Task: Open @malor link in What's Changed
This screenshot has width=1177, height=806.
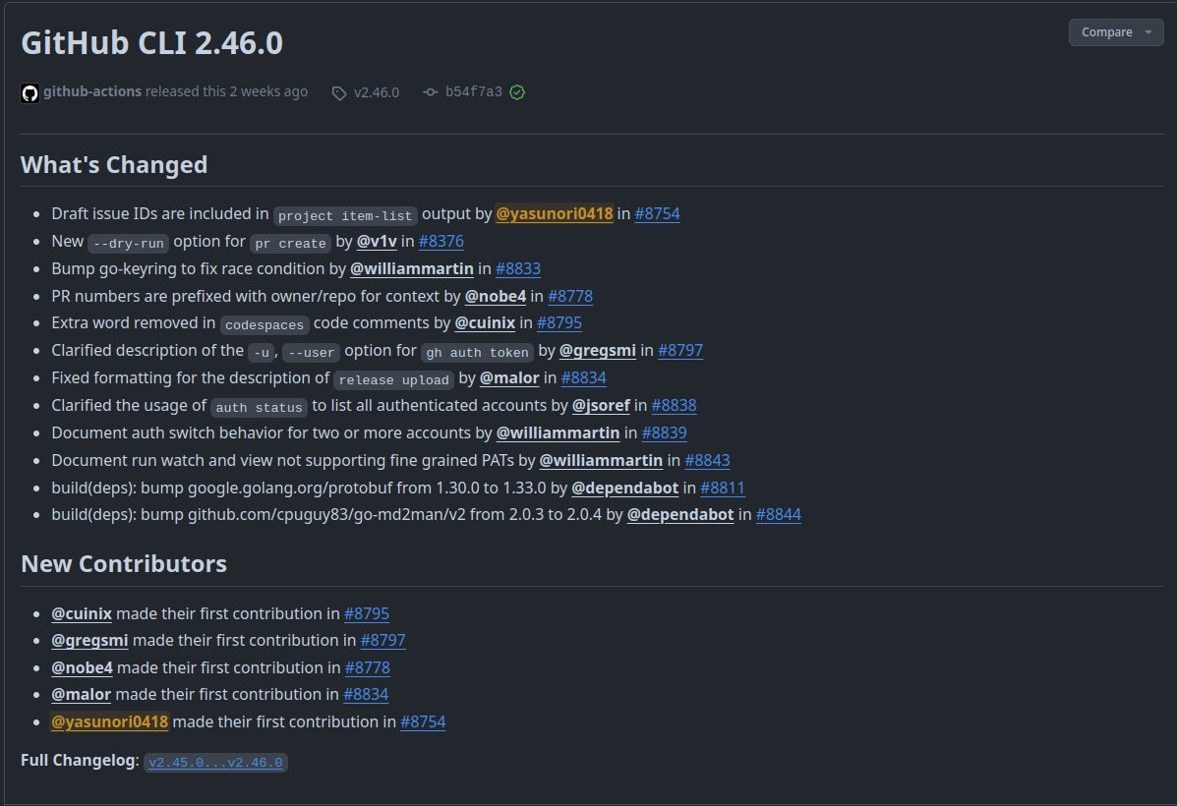Action: [x=509, y=378]
